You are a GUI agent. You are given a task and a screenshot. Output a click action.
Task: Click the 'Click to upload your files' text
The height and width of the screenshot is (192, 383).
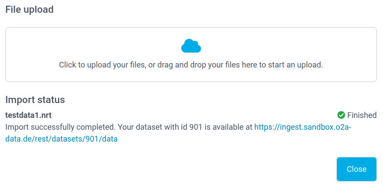pos(102,65)
